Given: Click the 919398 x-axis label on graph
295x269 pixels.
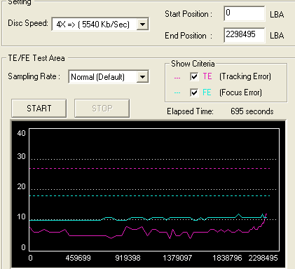Looking at the screenshot, I should point(128,258).
